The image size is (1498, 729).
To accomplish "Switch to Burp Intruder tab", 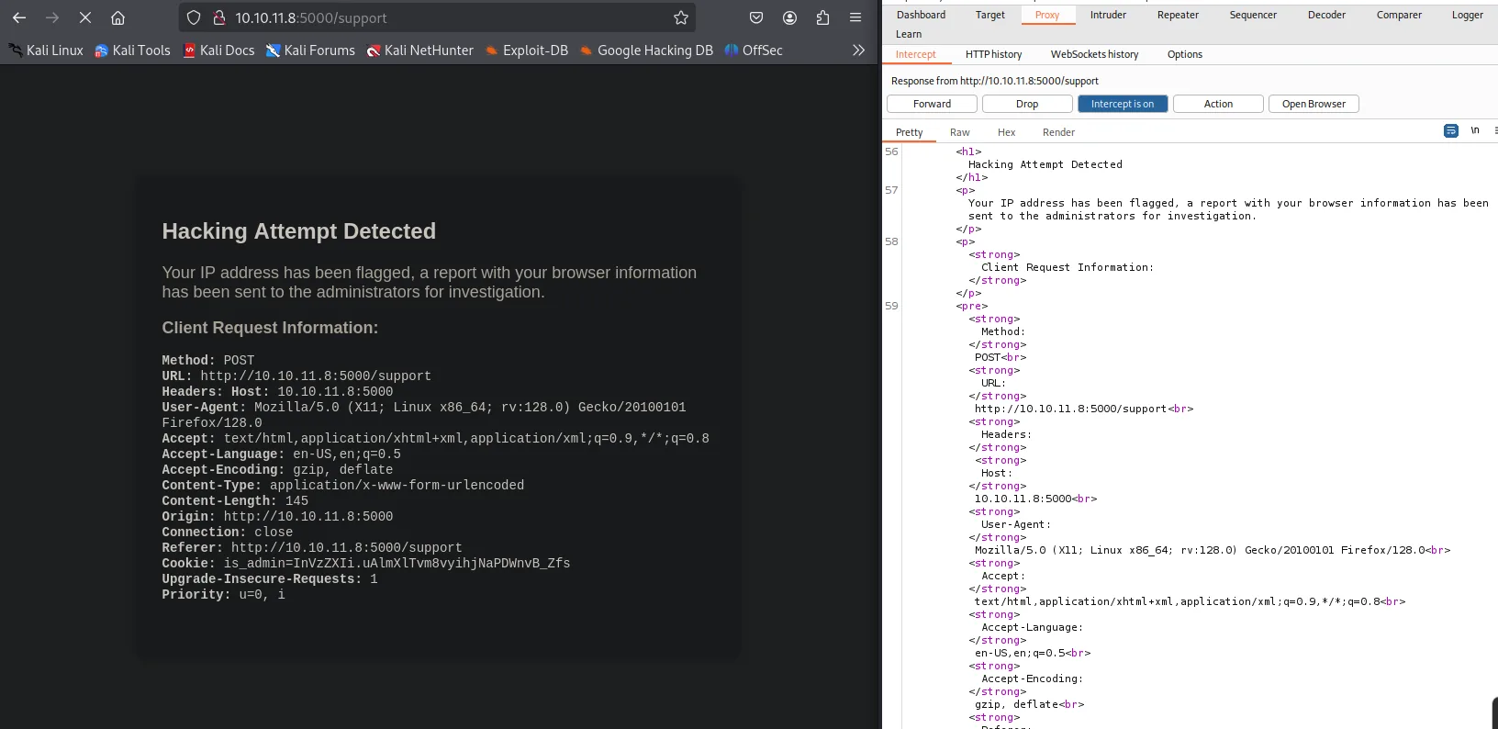I will (1108, 15).
